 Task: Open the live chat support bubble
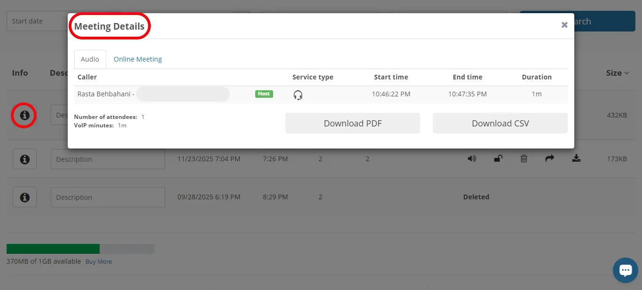pyautogui.click(x=625, y=270)
